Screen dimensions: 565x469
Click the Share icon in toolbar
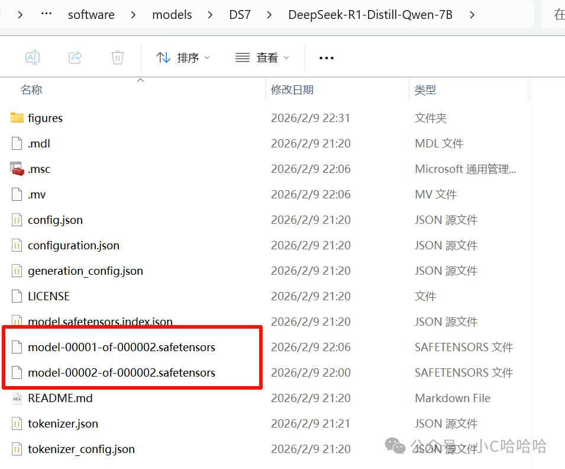[x=75, y=57]
